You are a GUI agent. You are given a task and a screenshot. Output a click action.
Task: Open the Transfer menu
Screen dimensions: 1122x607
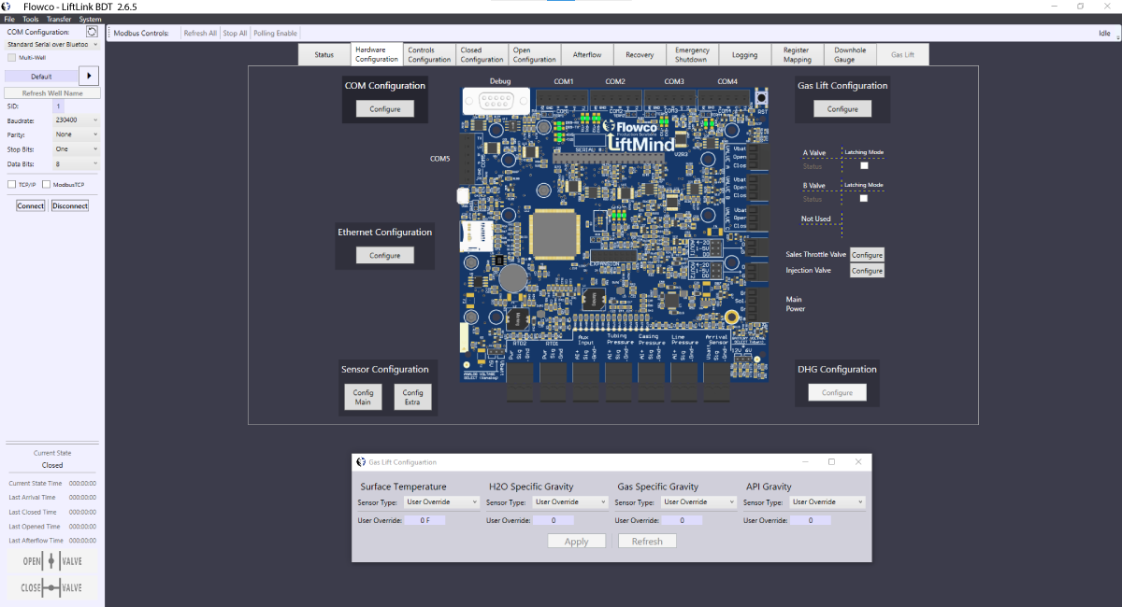coord(59,19)
